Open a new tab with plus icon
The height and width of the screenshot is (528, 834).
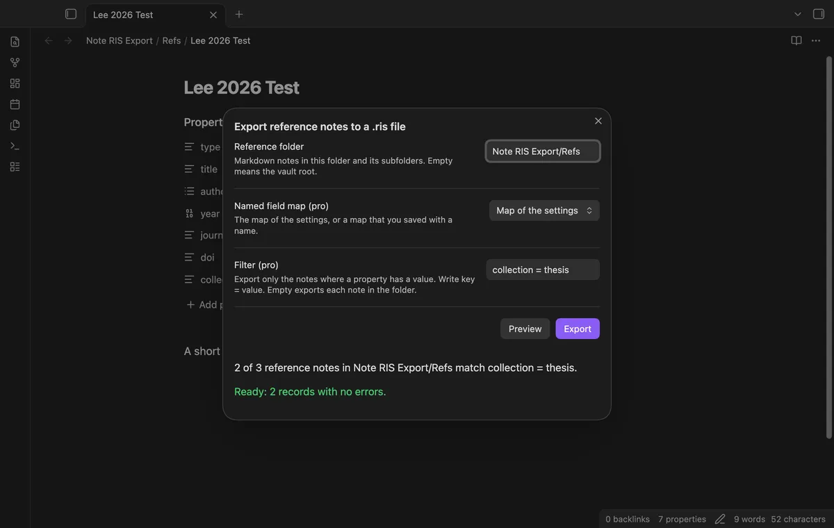239,14
